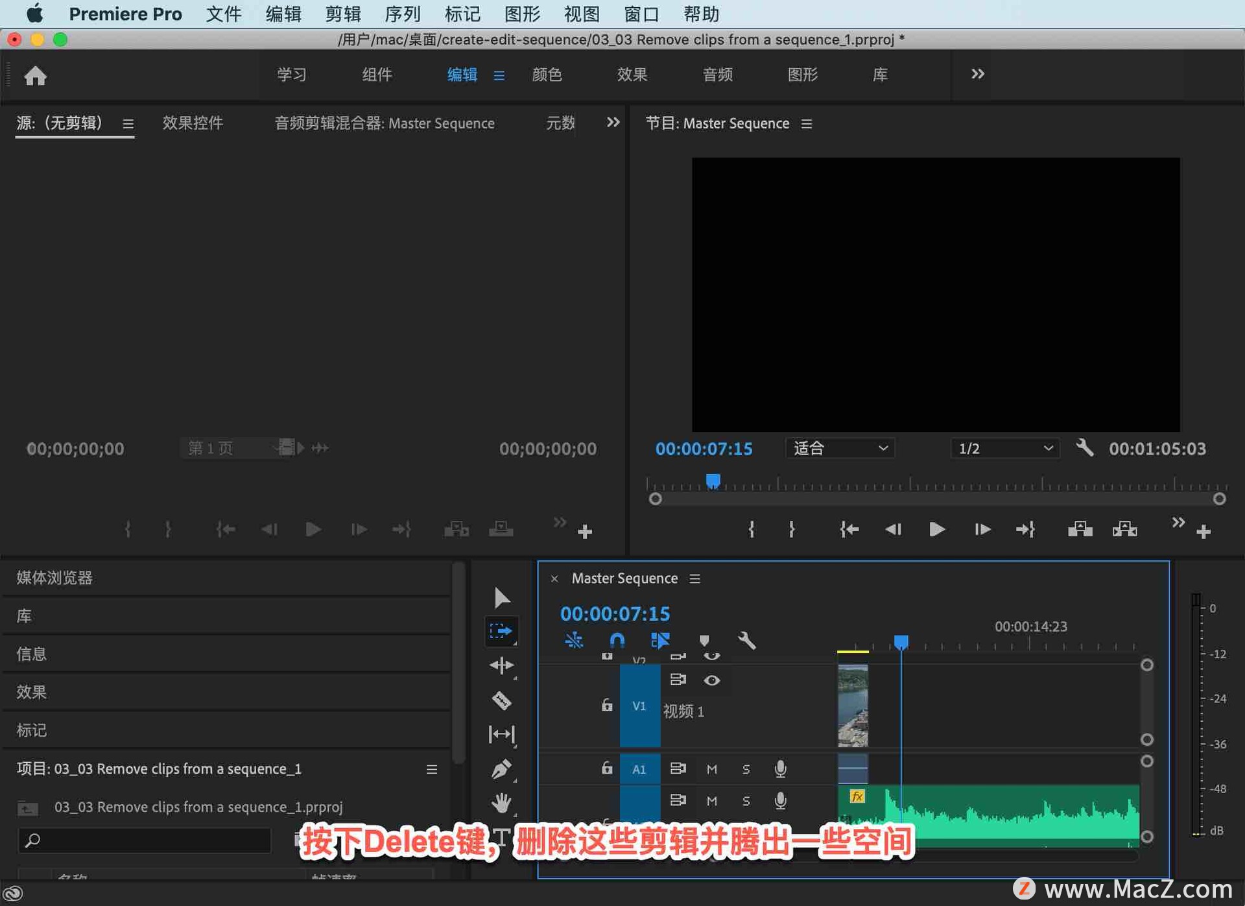Open the 适合 zoom level dropdown
The image size is (1245, 906).
coord(840,448)
